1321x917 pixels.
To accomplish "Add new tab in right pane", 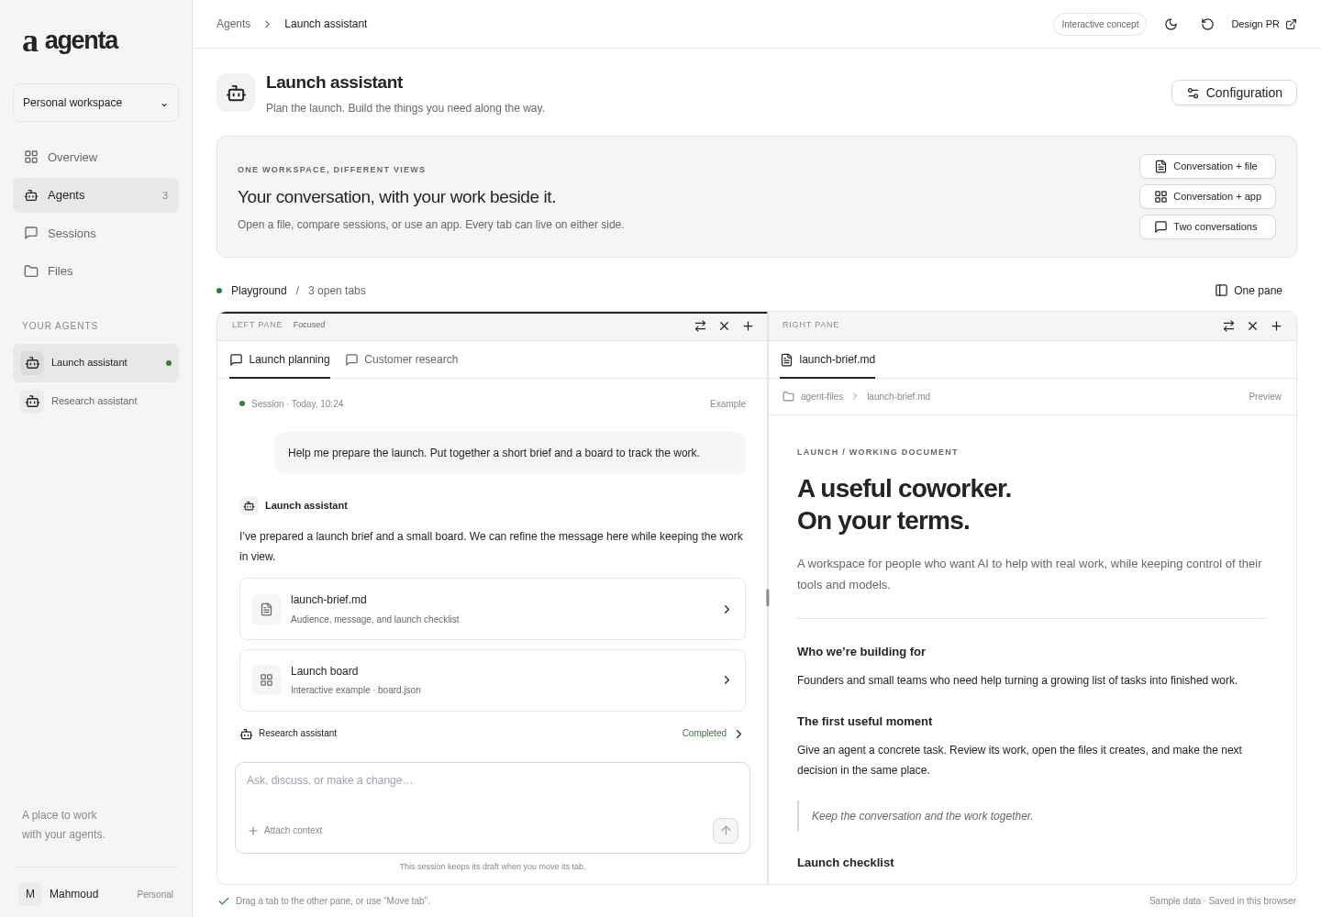I will pyautogui.click(x=1276, y=326).
